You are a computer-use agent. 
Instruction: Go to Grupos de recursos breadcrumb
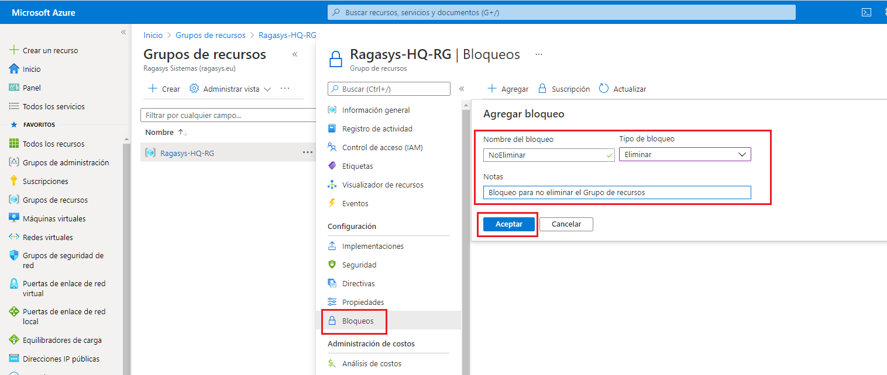click(211, 35)
